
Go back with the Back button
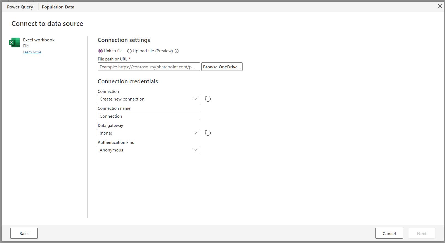pyautogui.click(x=24, y=233)
